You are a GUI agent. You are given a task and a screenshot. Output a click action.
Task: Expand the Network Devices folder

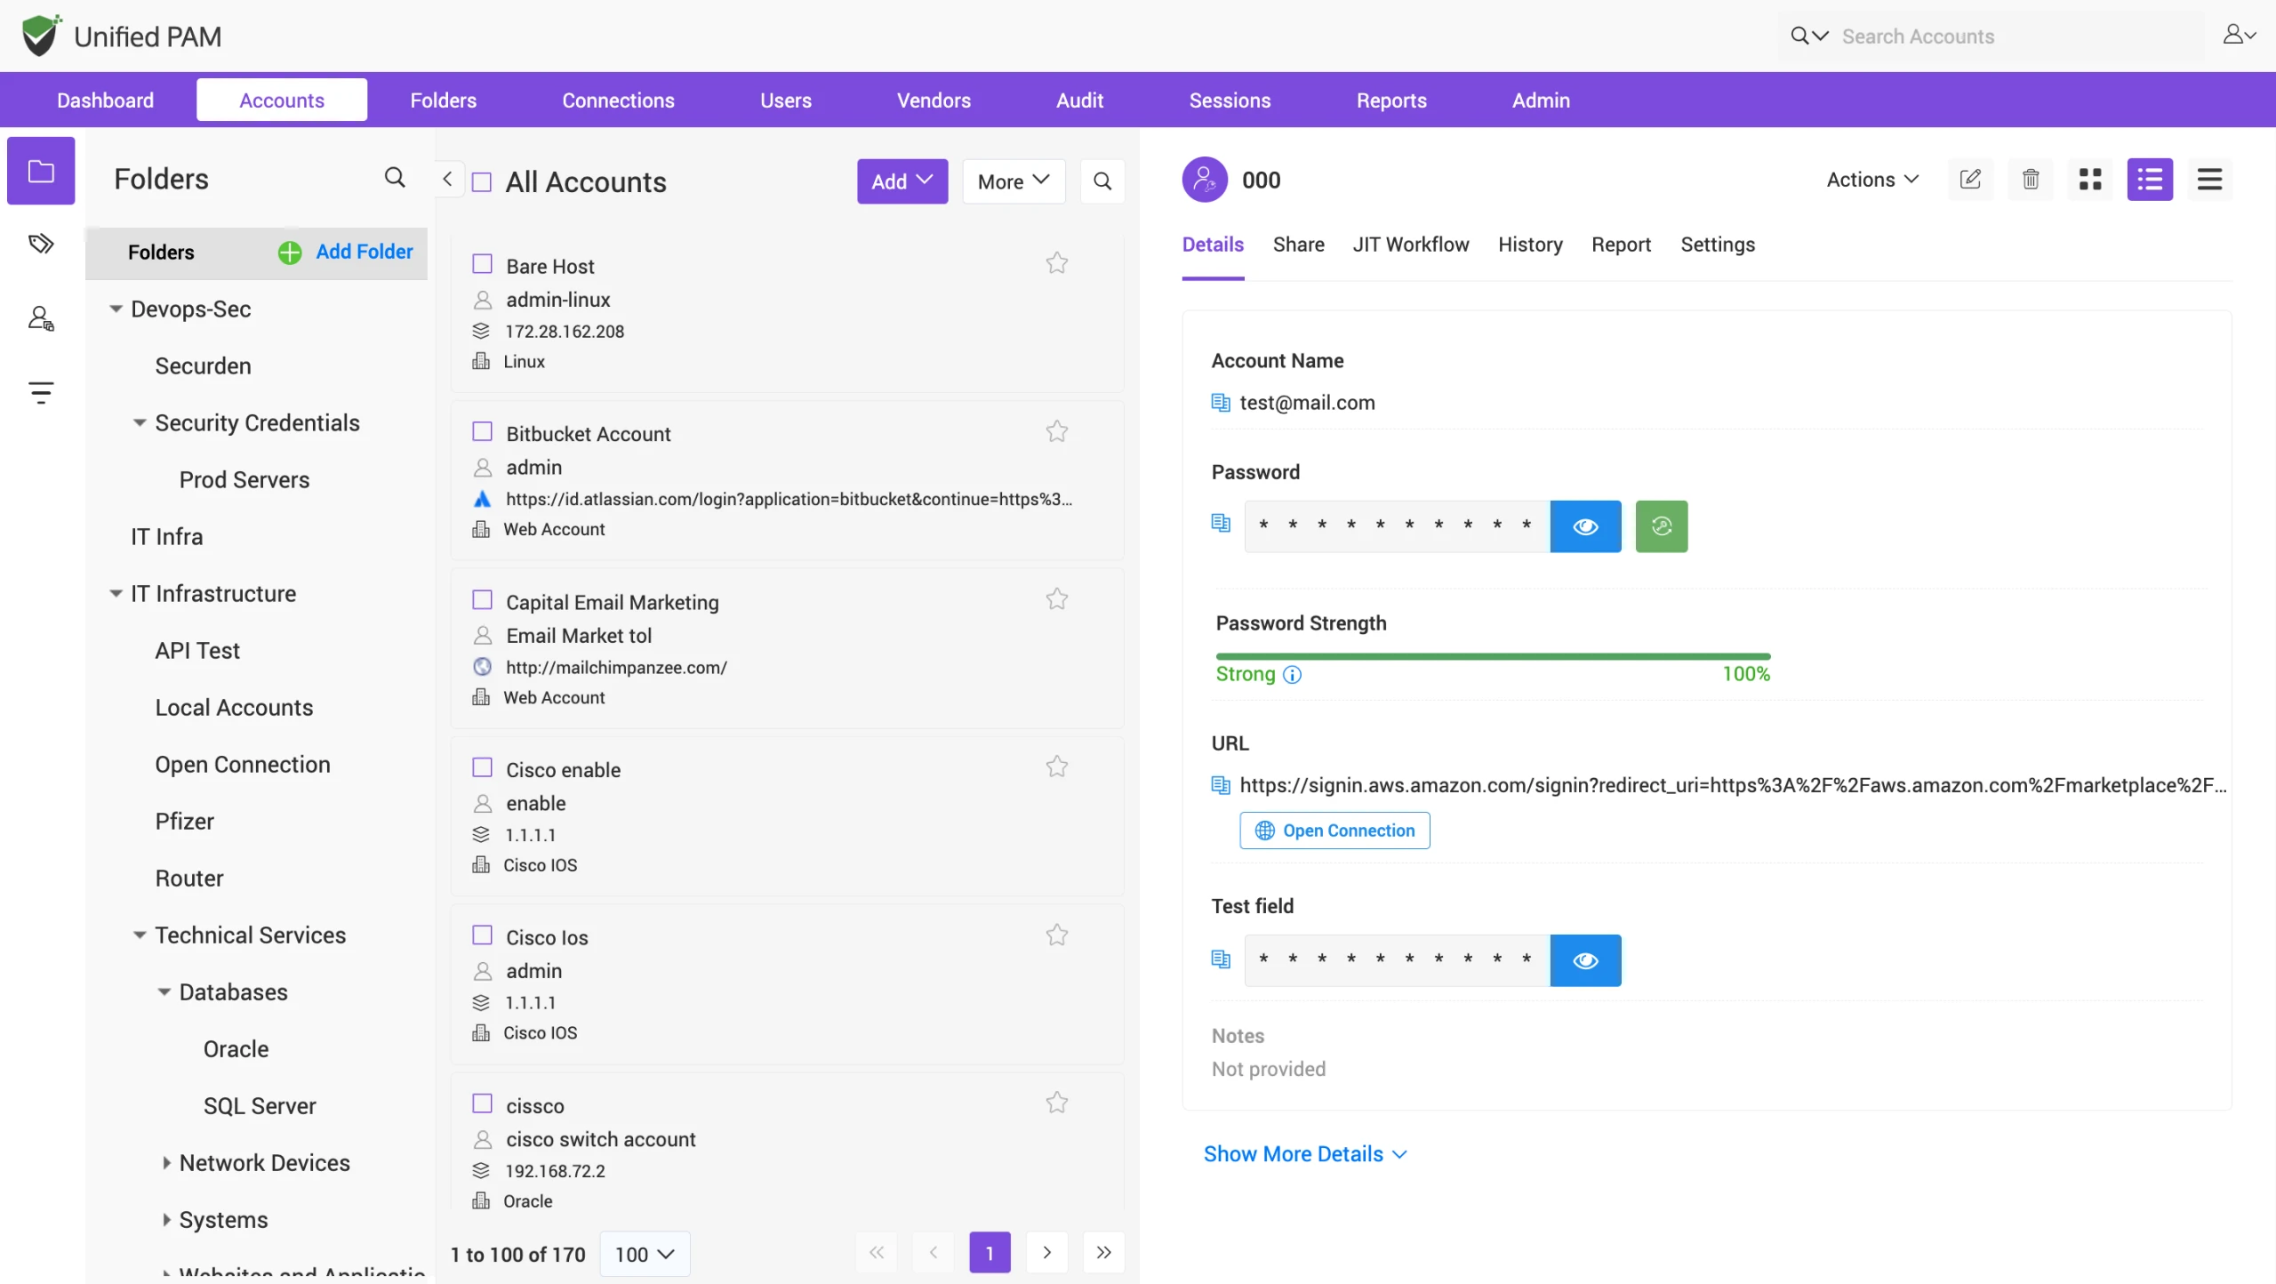(x=165, y=1162)
